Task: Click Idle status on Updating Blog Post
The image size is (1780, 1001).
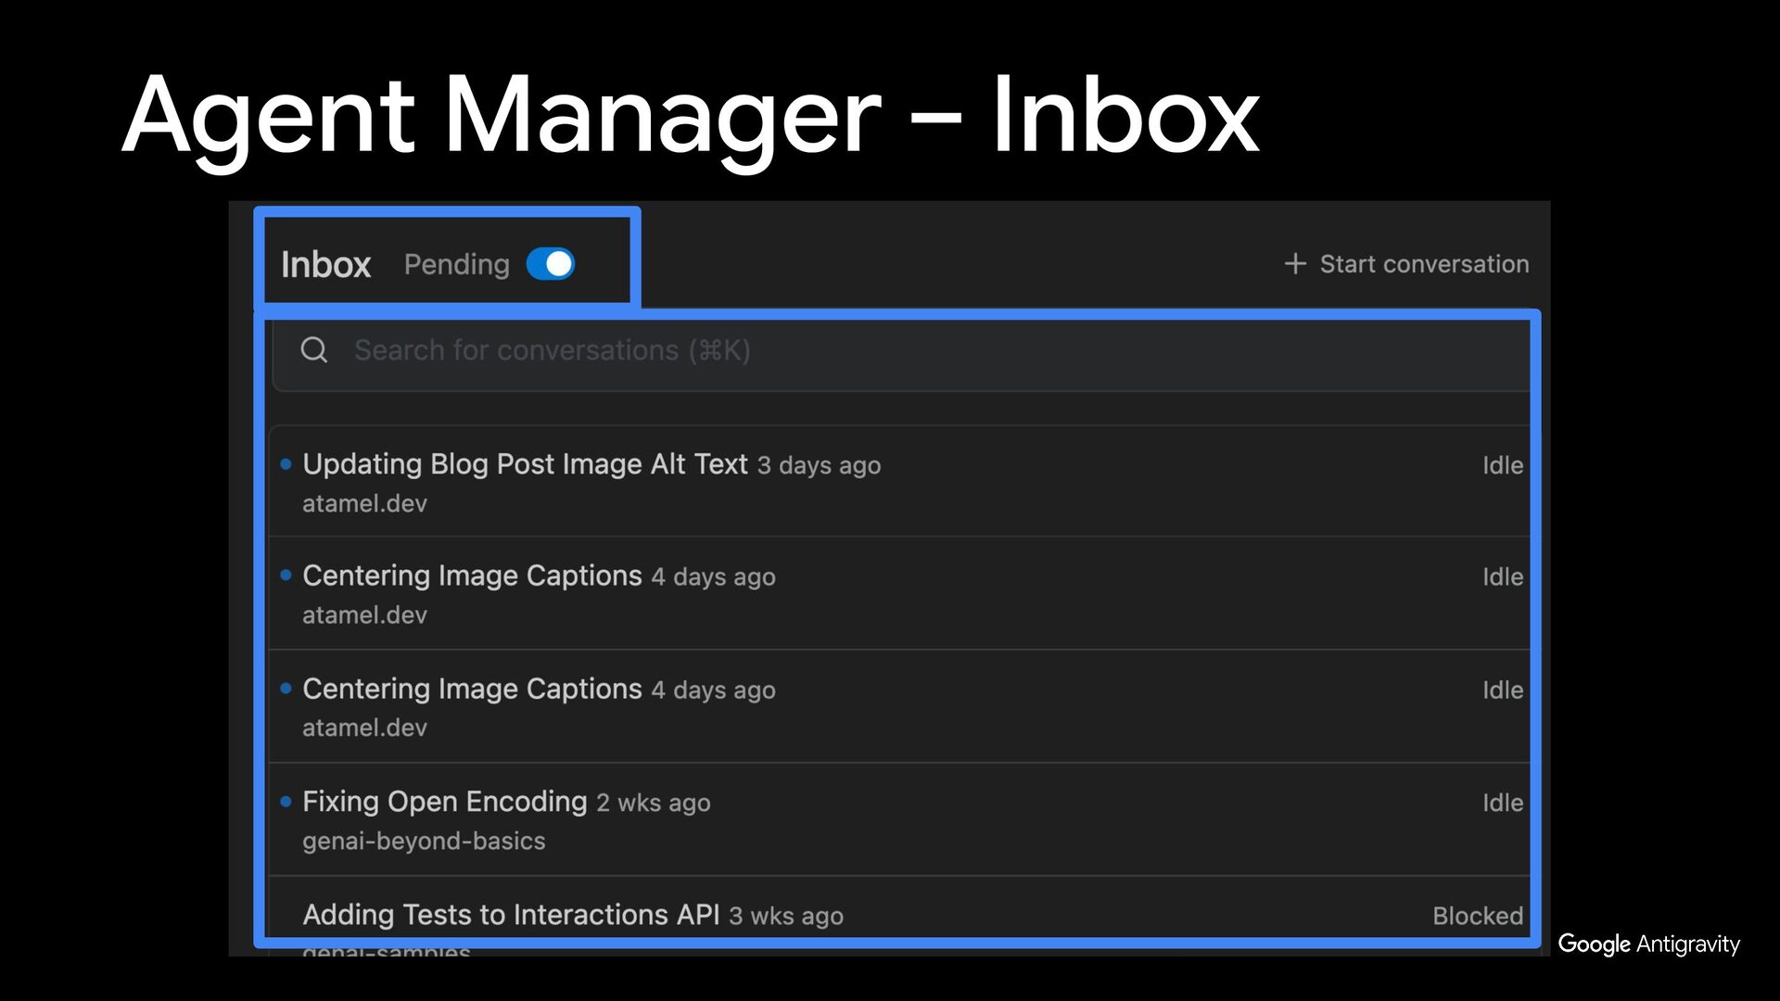Action: coord(1502,465)
